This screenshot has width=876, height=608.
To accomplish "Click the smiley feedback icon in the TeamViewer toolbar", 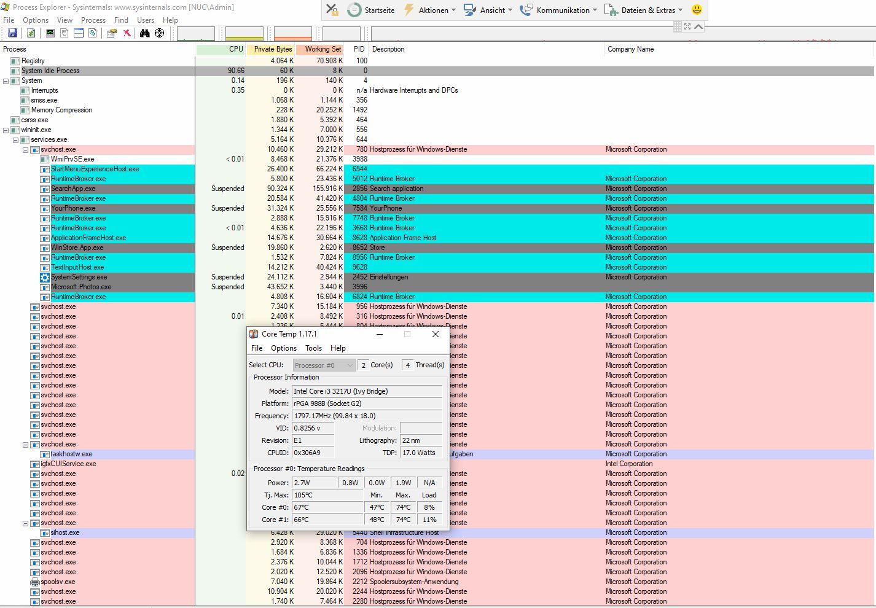I will 697,10.
